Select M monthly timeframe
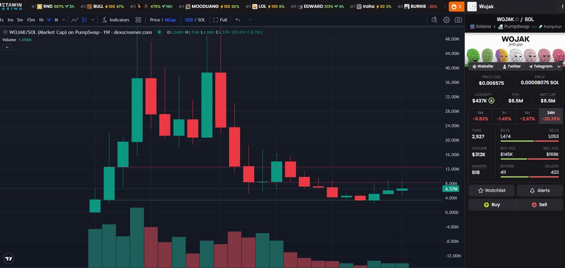Viewport: 565px width, 268px height. 56,20
